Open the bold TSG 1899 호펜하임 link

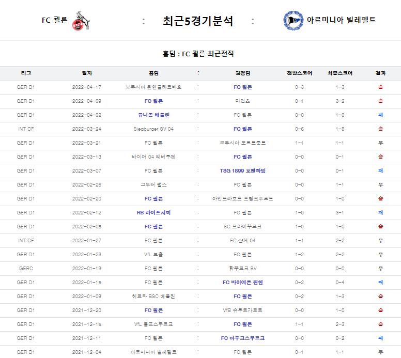click(243, 171)
